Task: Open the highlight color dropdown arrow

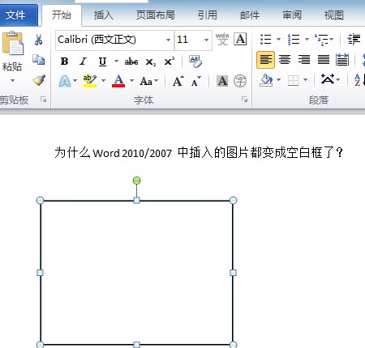Action: point(103,80)
